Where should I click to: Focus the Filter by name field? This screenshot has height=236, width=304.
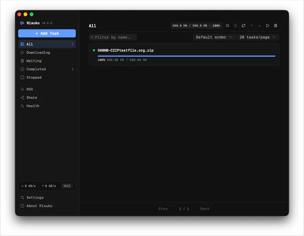point(113,37)
